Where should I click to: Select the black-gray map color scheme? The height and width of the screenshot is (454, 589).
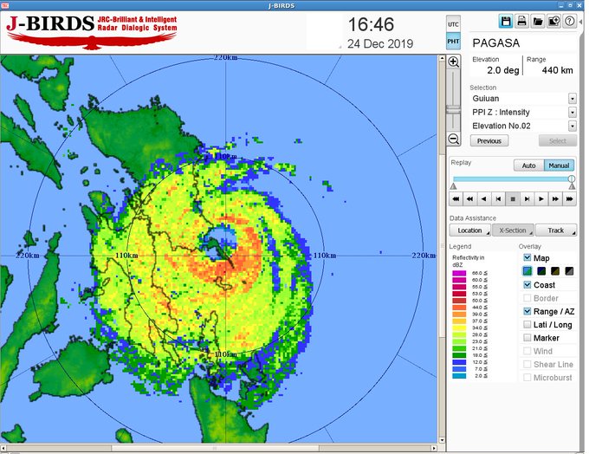pos(569,271)
